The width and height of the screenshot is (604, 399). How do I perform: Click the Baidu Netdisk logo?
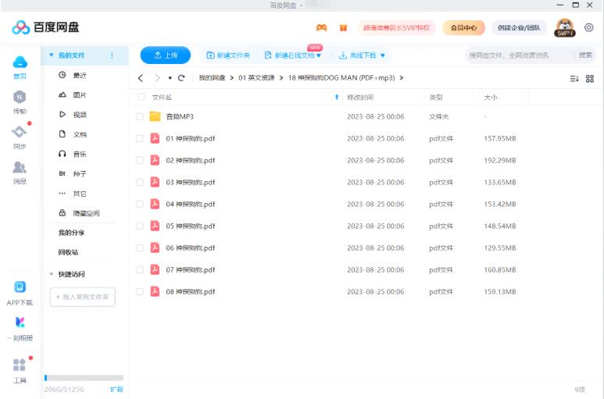[x=45, y=27]
